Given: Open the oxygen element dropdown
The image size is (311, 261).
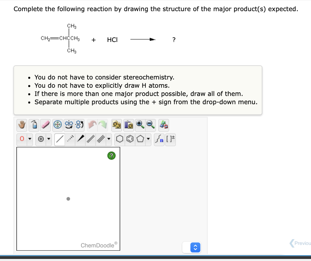Looking at the screenshot, I should (29, 139).
